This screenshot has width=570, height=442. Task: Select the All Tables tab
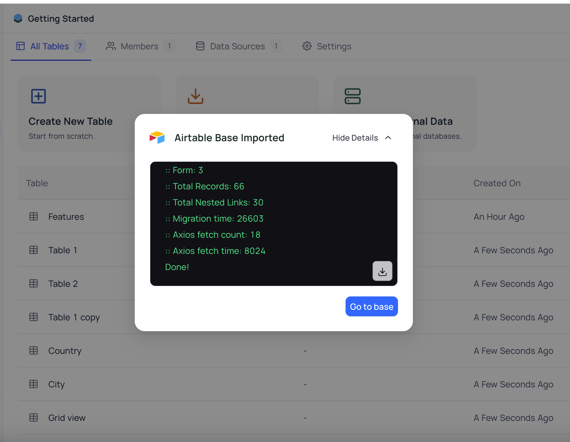click(x=50, y=46)
